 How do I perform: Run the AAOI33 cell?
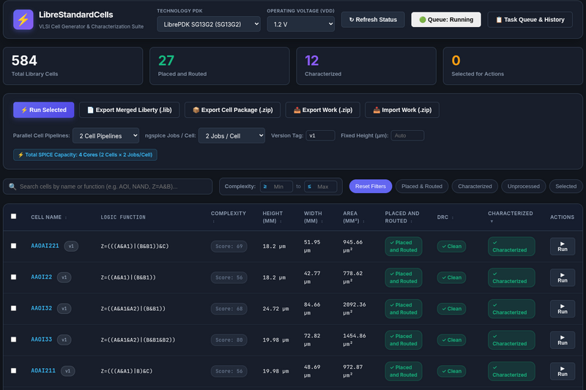(562, 340)
